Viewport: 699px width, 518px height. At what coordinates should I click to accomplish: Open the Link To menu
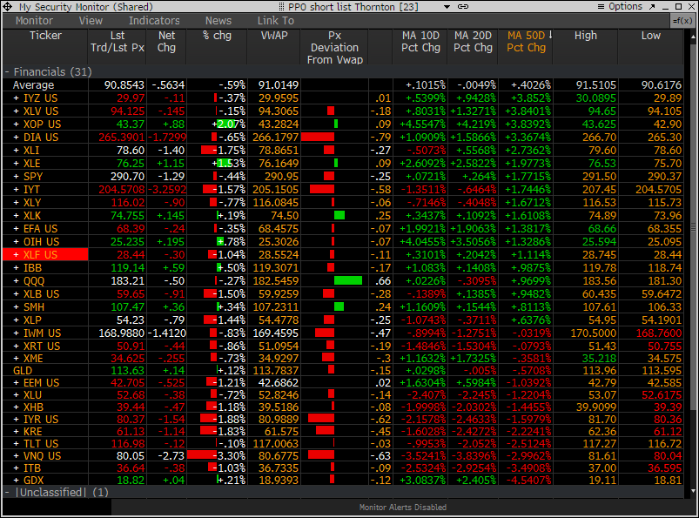tap(275, 21)
